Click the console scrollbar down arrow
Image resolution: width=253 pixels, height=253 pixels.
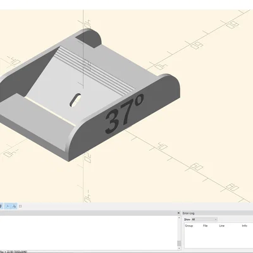179,248
